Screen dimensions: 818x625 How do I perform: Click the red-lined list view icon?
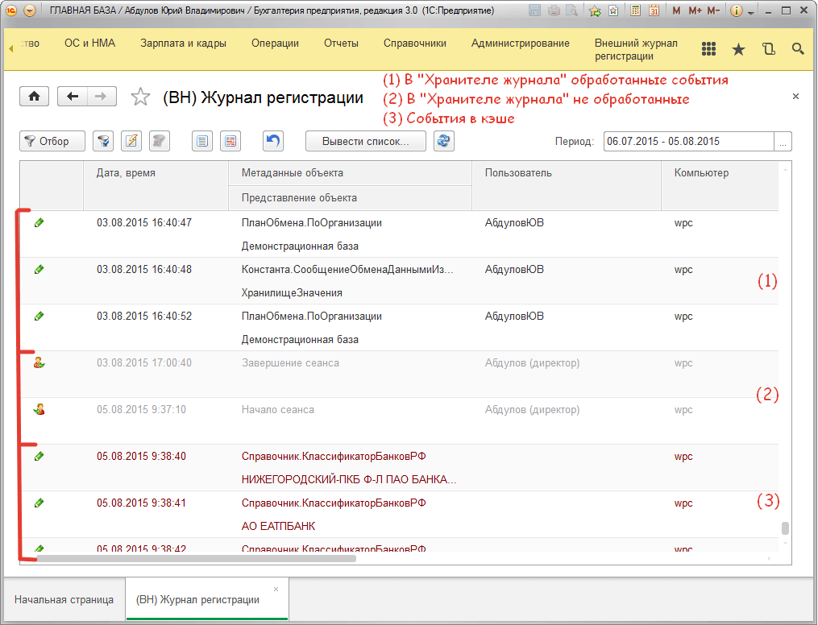pos(230,141)
